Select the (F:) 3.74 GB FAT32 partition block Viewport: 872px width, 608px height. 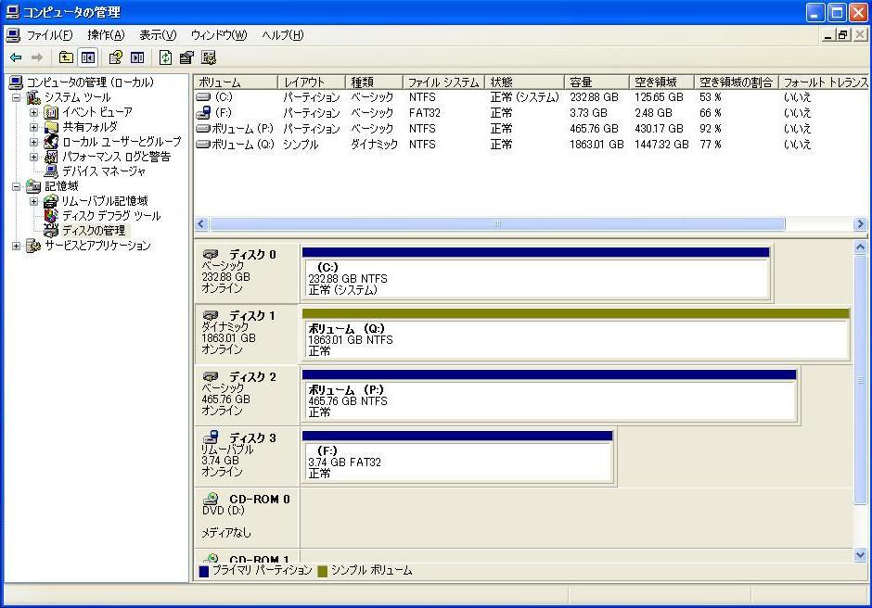pyautogui.click(x=457, y=457)
